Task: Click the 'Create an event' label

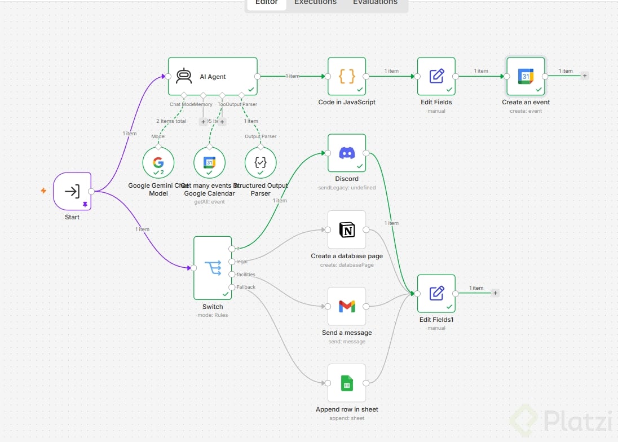Action: (526, 102)
